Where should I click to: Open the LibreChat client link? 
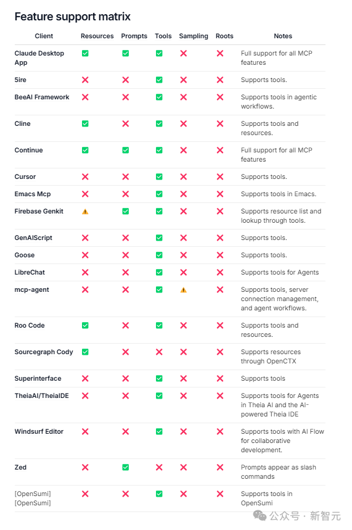(30, 273)
